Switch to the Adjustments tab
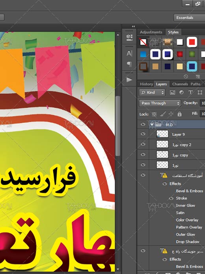This screenshot has width=205, height=274. point(151,32)
